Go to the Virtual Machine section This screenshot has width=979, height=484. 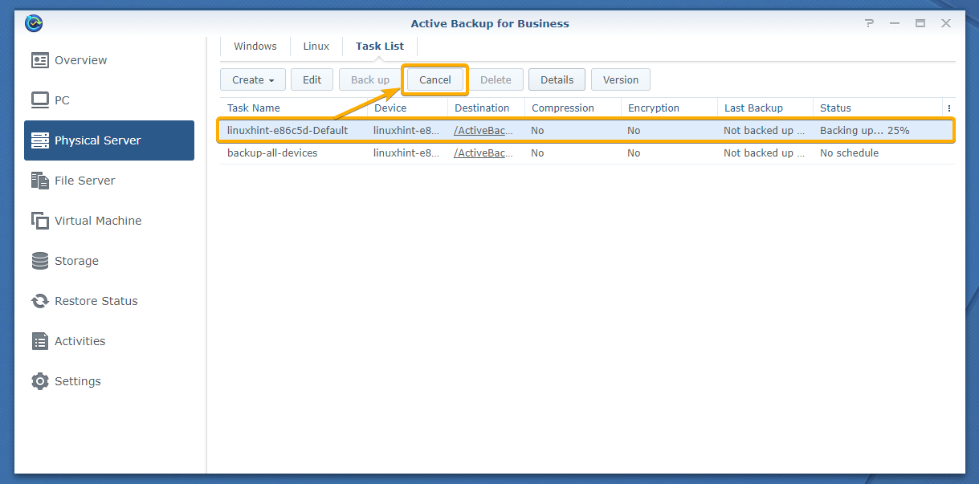pyautogui.click(x=109, y=221)
